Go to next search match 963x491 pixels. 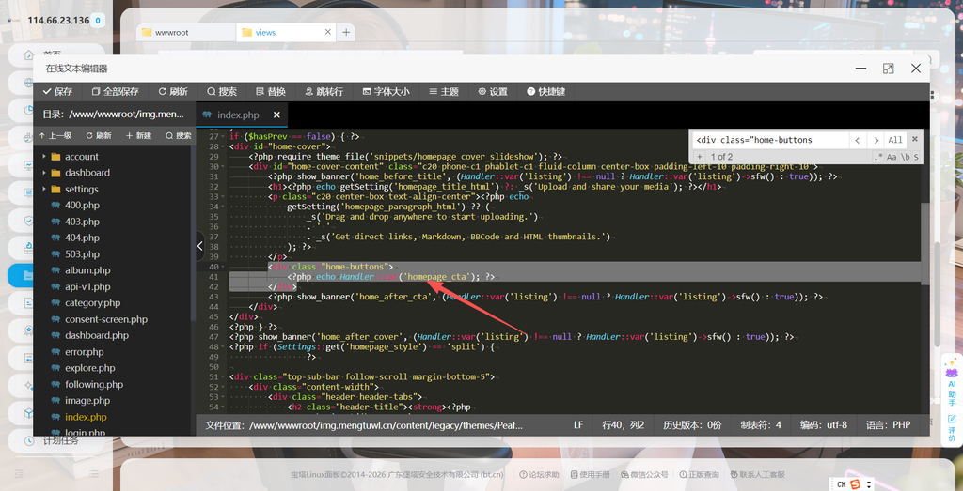tap(876, 140)
